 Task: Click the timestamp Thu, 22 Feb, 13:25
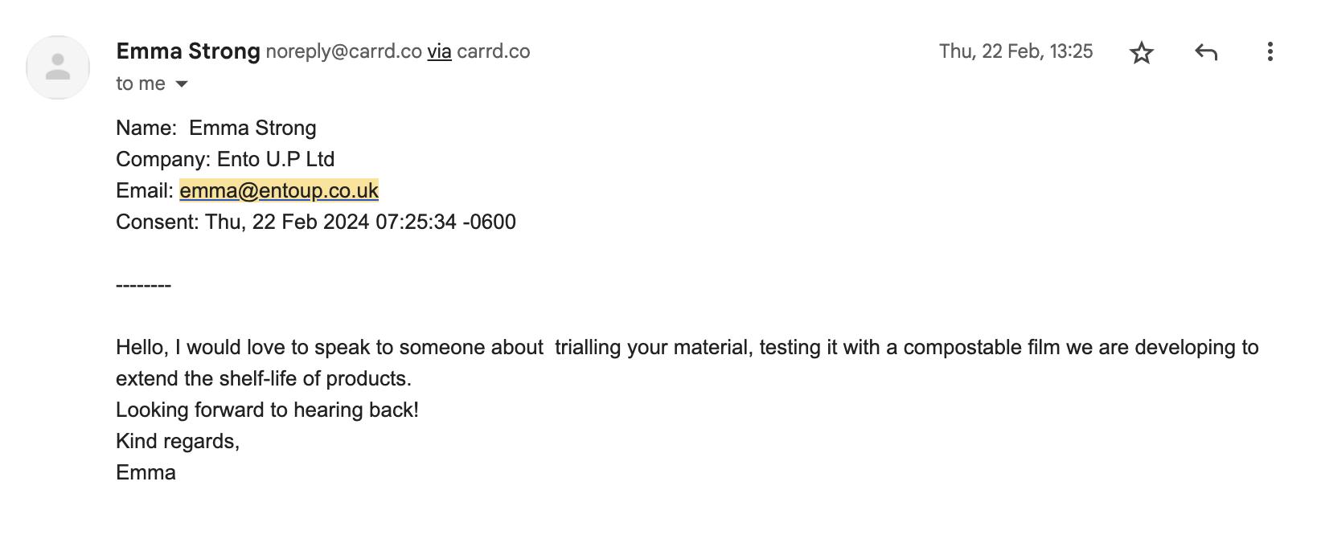[1016, 51]
